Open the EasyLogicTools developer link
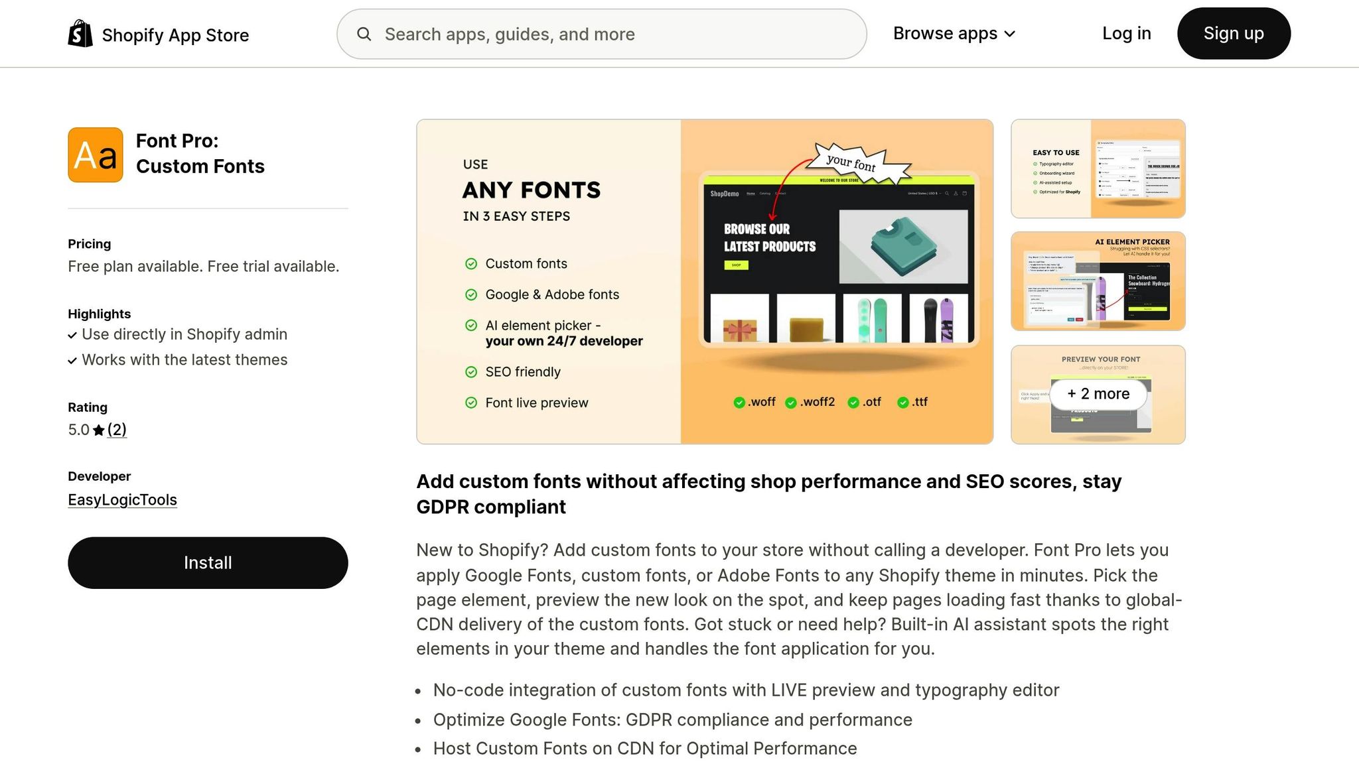Screen dimensions: 1359x764 click(x=122, y=500)
